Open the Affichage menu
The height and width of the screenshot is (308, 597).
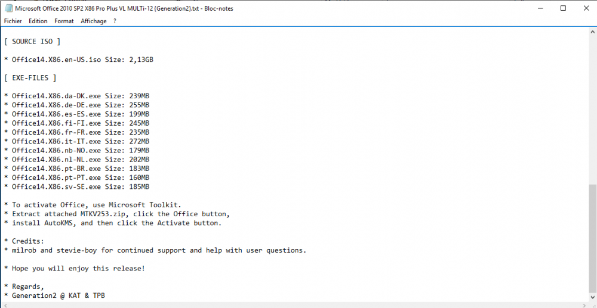pyautogui.click(x=94, y=21)
